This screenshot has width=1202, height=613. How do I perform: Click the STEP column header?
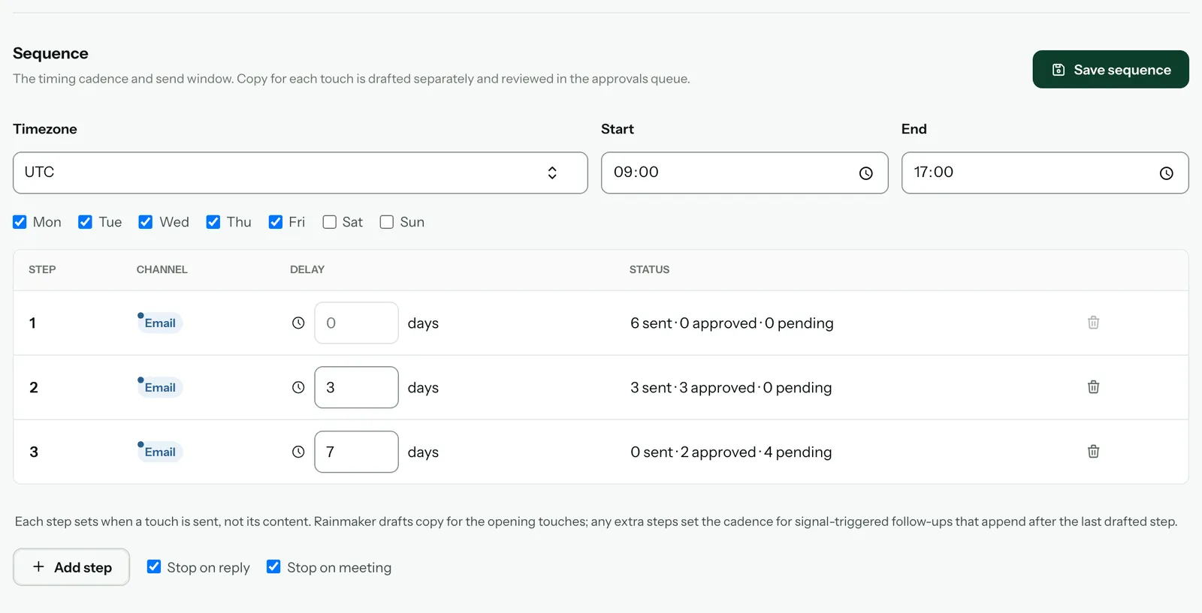pyautogui.click(x=42, y=269)
